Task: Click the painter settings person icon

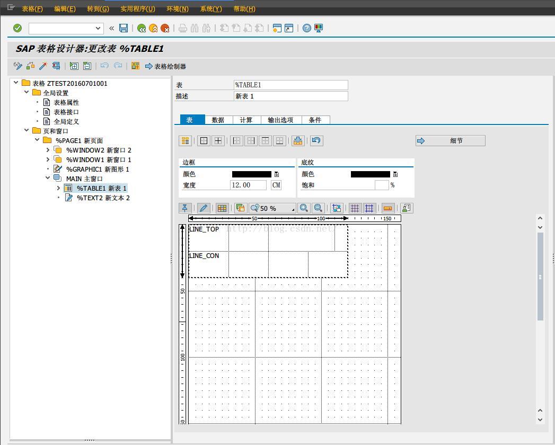Action: coord(407,208)
